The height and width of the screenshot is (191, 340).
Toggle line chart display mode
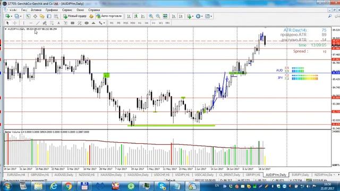143,16
